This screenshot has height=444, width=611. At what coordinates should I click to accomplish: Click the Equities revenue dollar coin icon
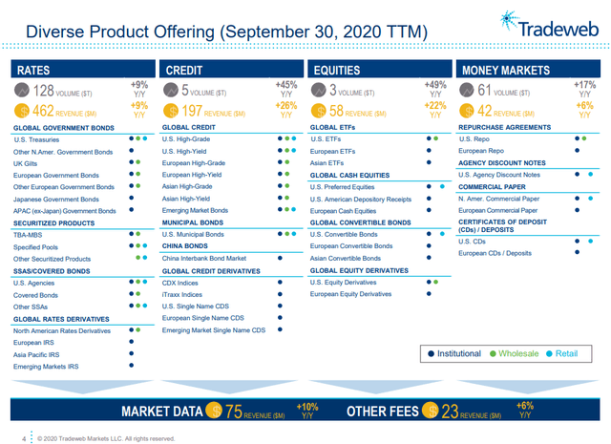(x=318, y=111)
